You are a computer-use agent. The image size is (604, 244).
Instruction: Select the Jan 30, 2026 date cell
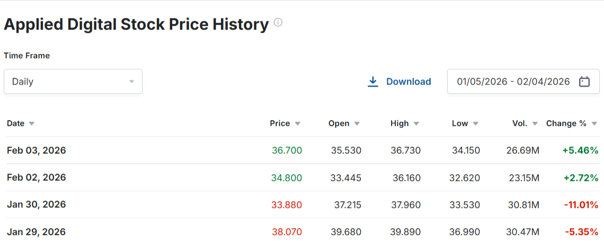point(36,204)
